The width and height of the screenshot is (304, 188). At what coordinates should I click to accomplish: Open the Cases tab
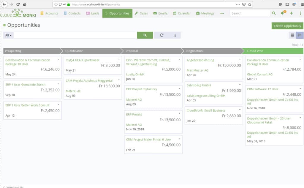(141, 13)
